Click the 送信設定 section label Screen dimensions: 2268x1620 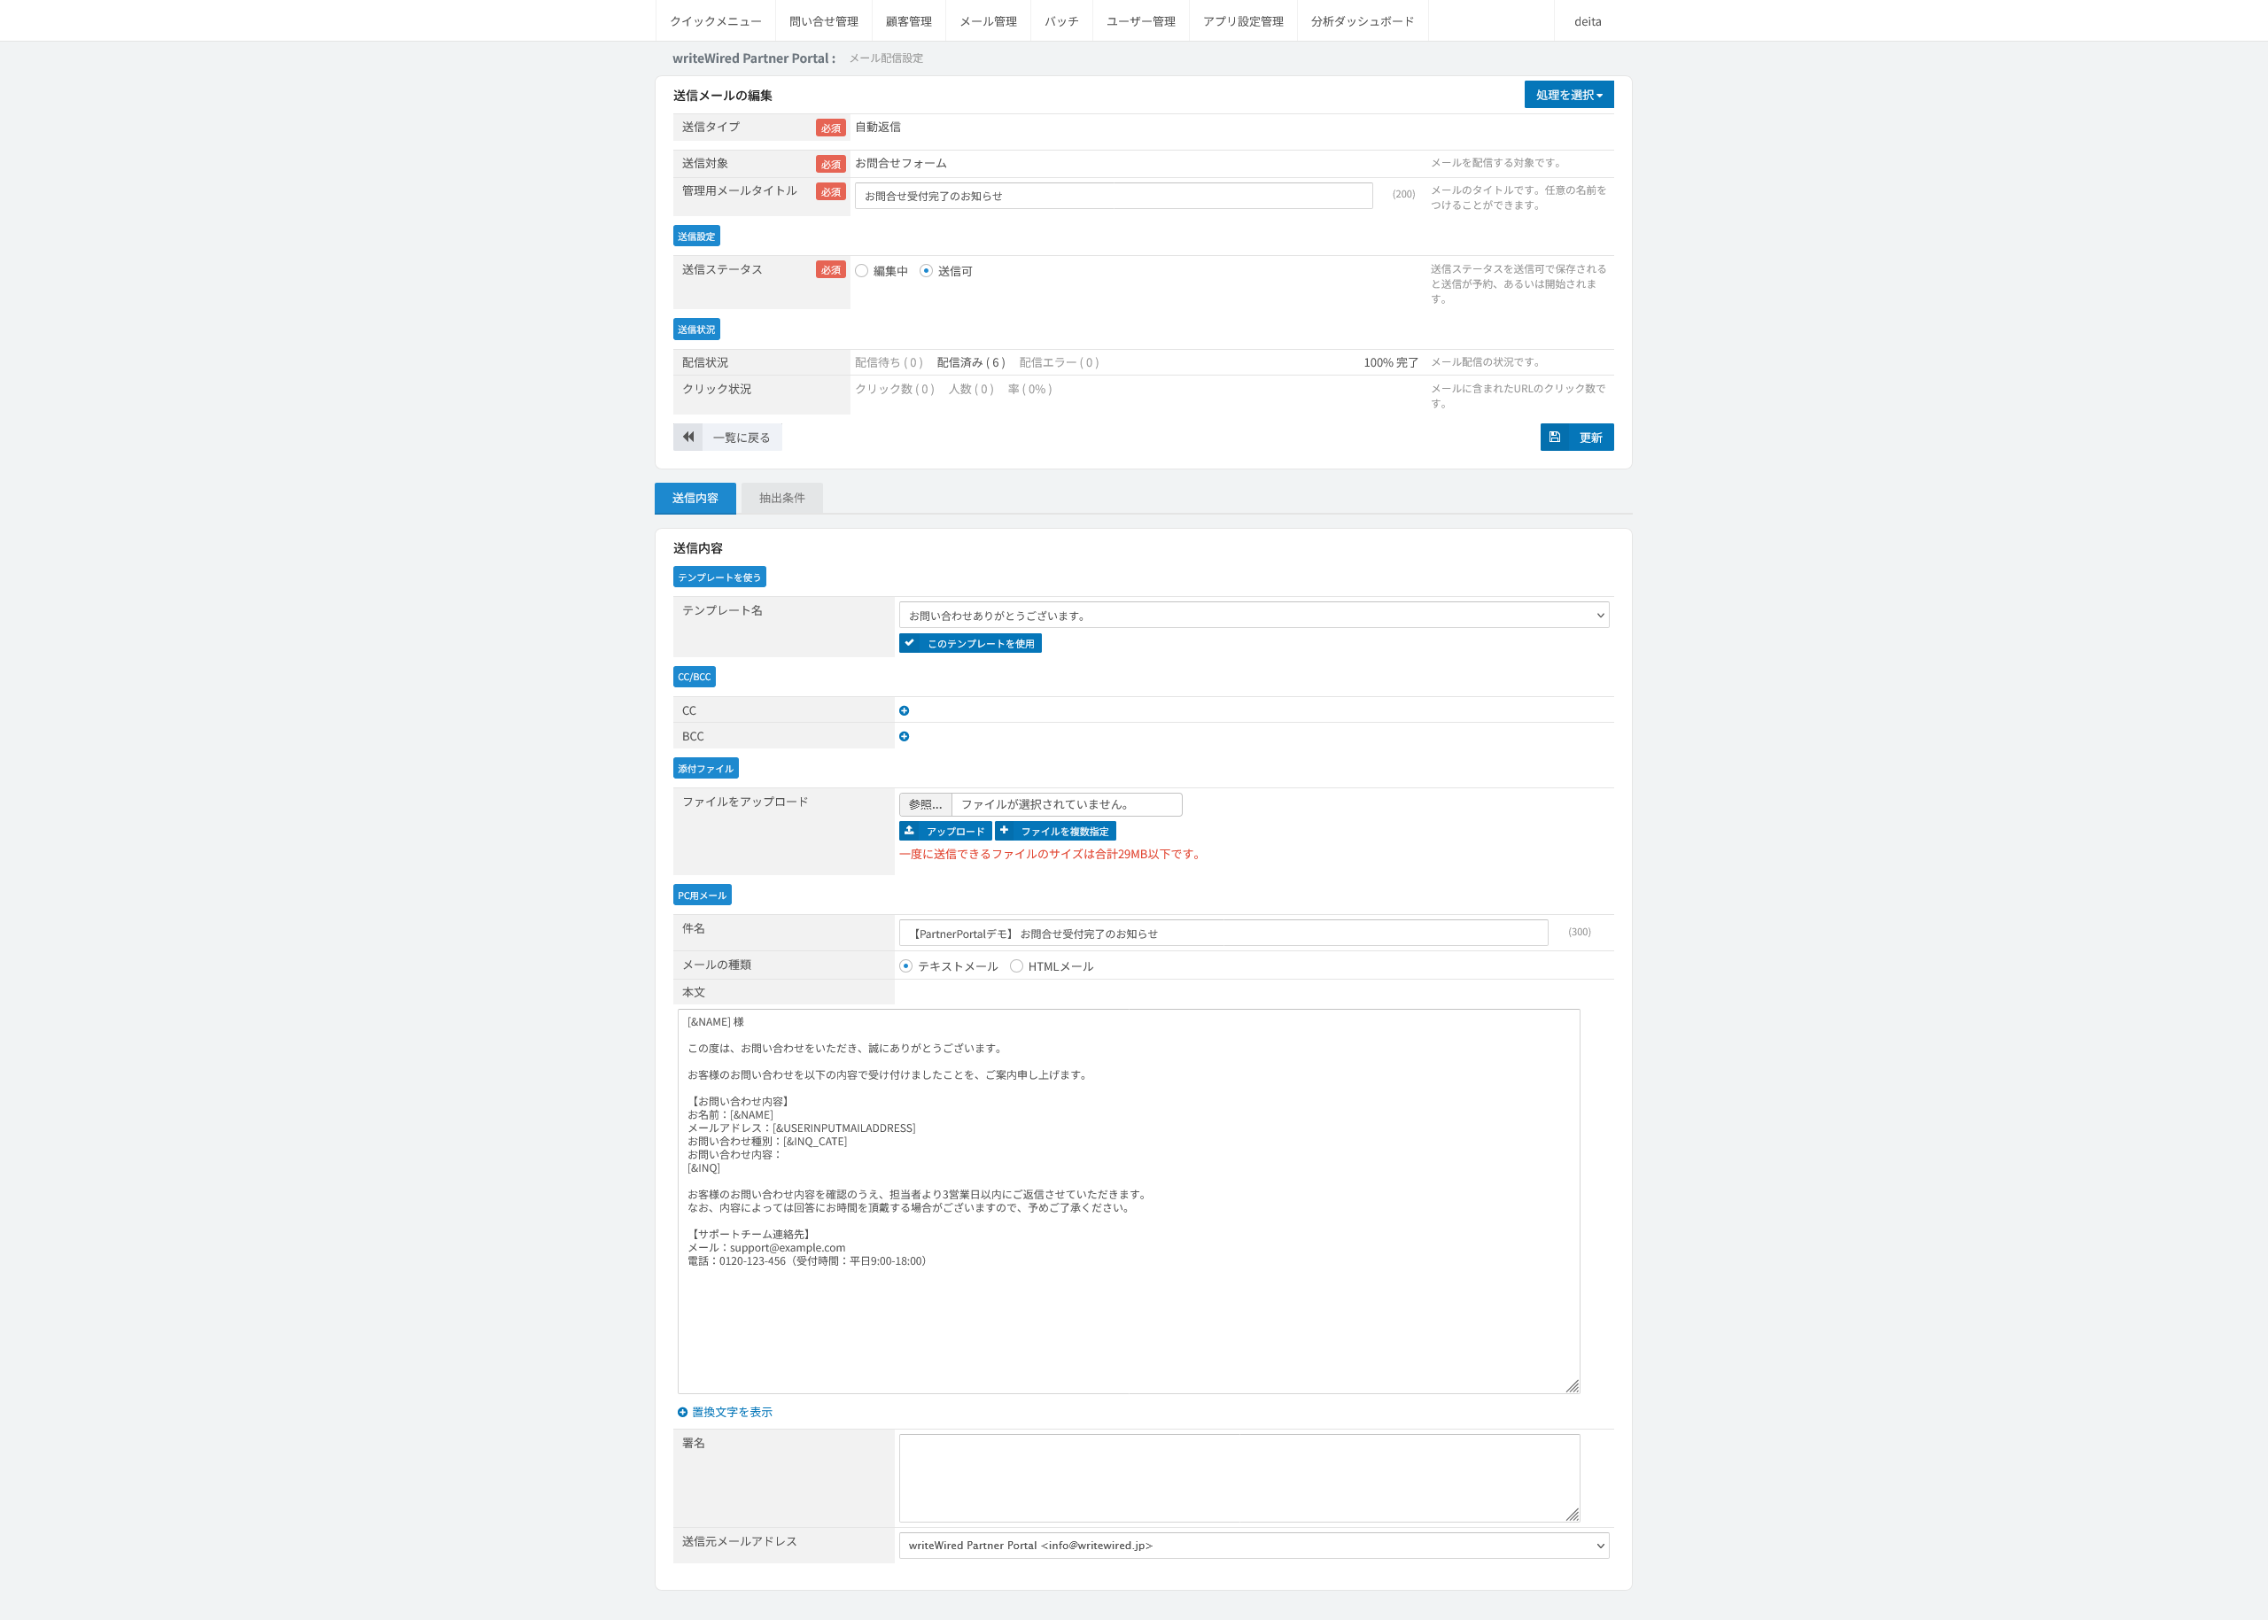point(696,236)
